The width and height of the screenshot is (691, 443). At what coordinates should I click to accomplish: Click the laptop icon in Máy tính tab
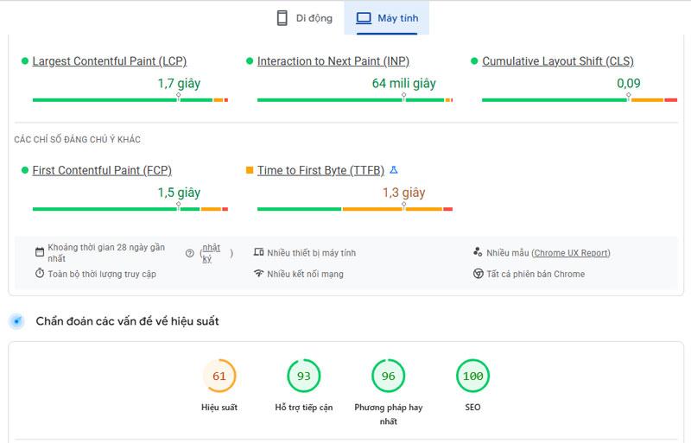pyautogui.click(x=364, y=18)
